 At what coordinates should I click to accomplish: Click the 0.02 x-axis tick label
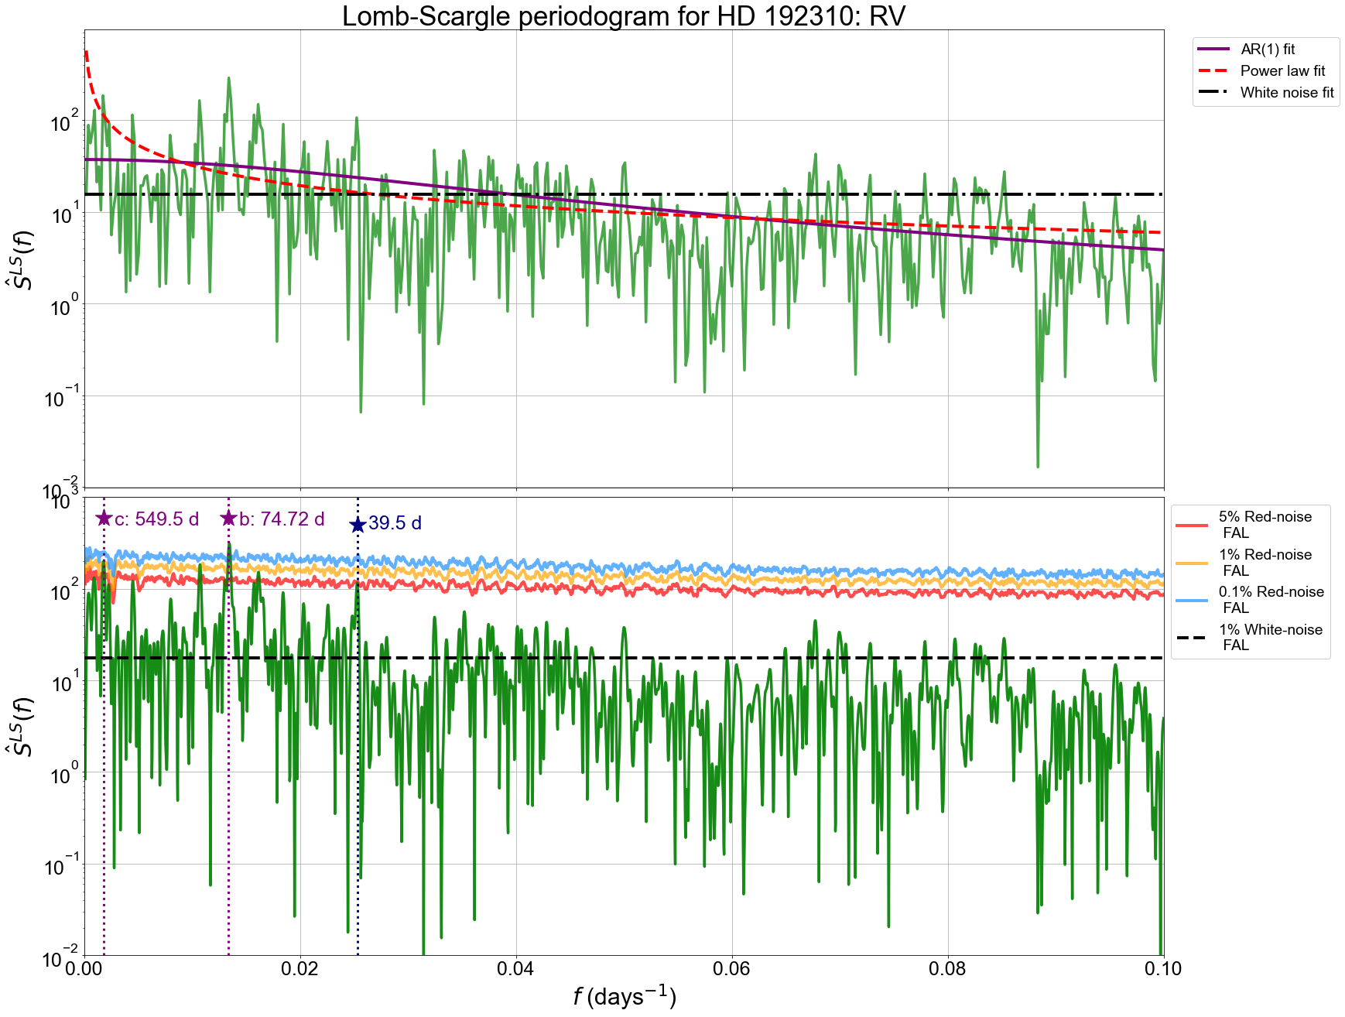pos(300,969)
